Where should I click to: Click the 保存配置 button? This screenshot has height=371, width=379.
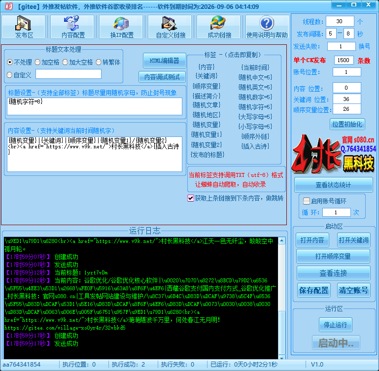tap(313, 290)
